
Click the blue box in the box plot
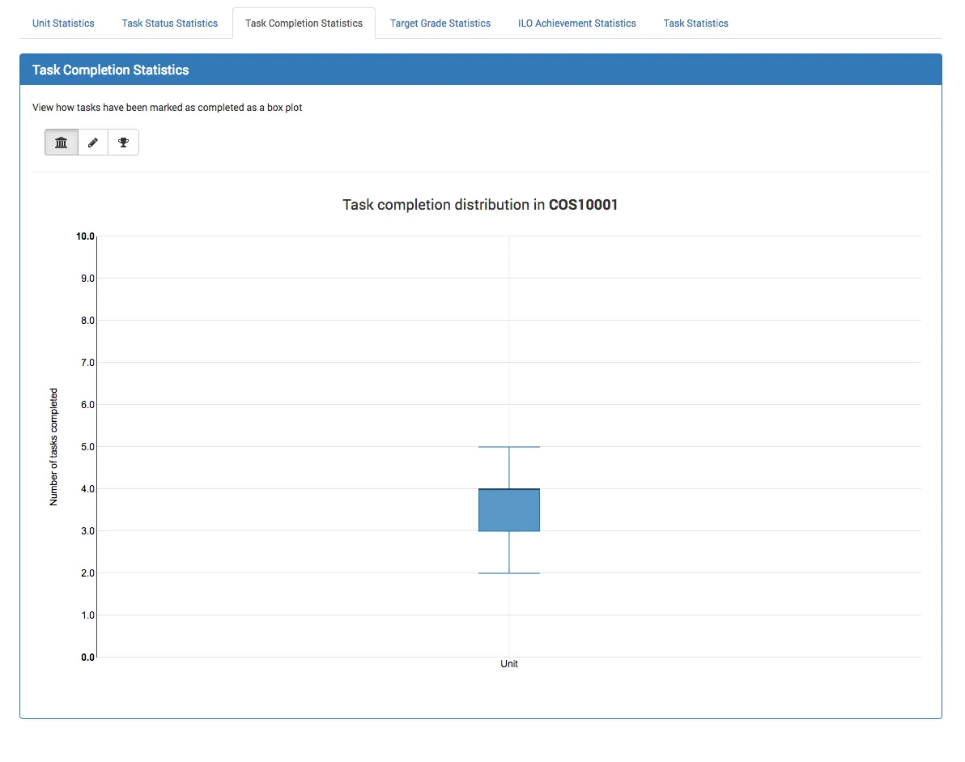(509, 510)
